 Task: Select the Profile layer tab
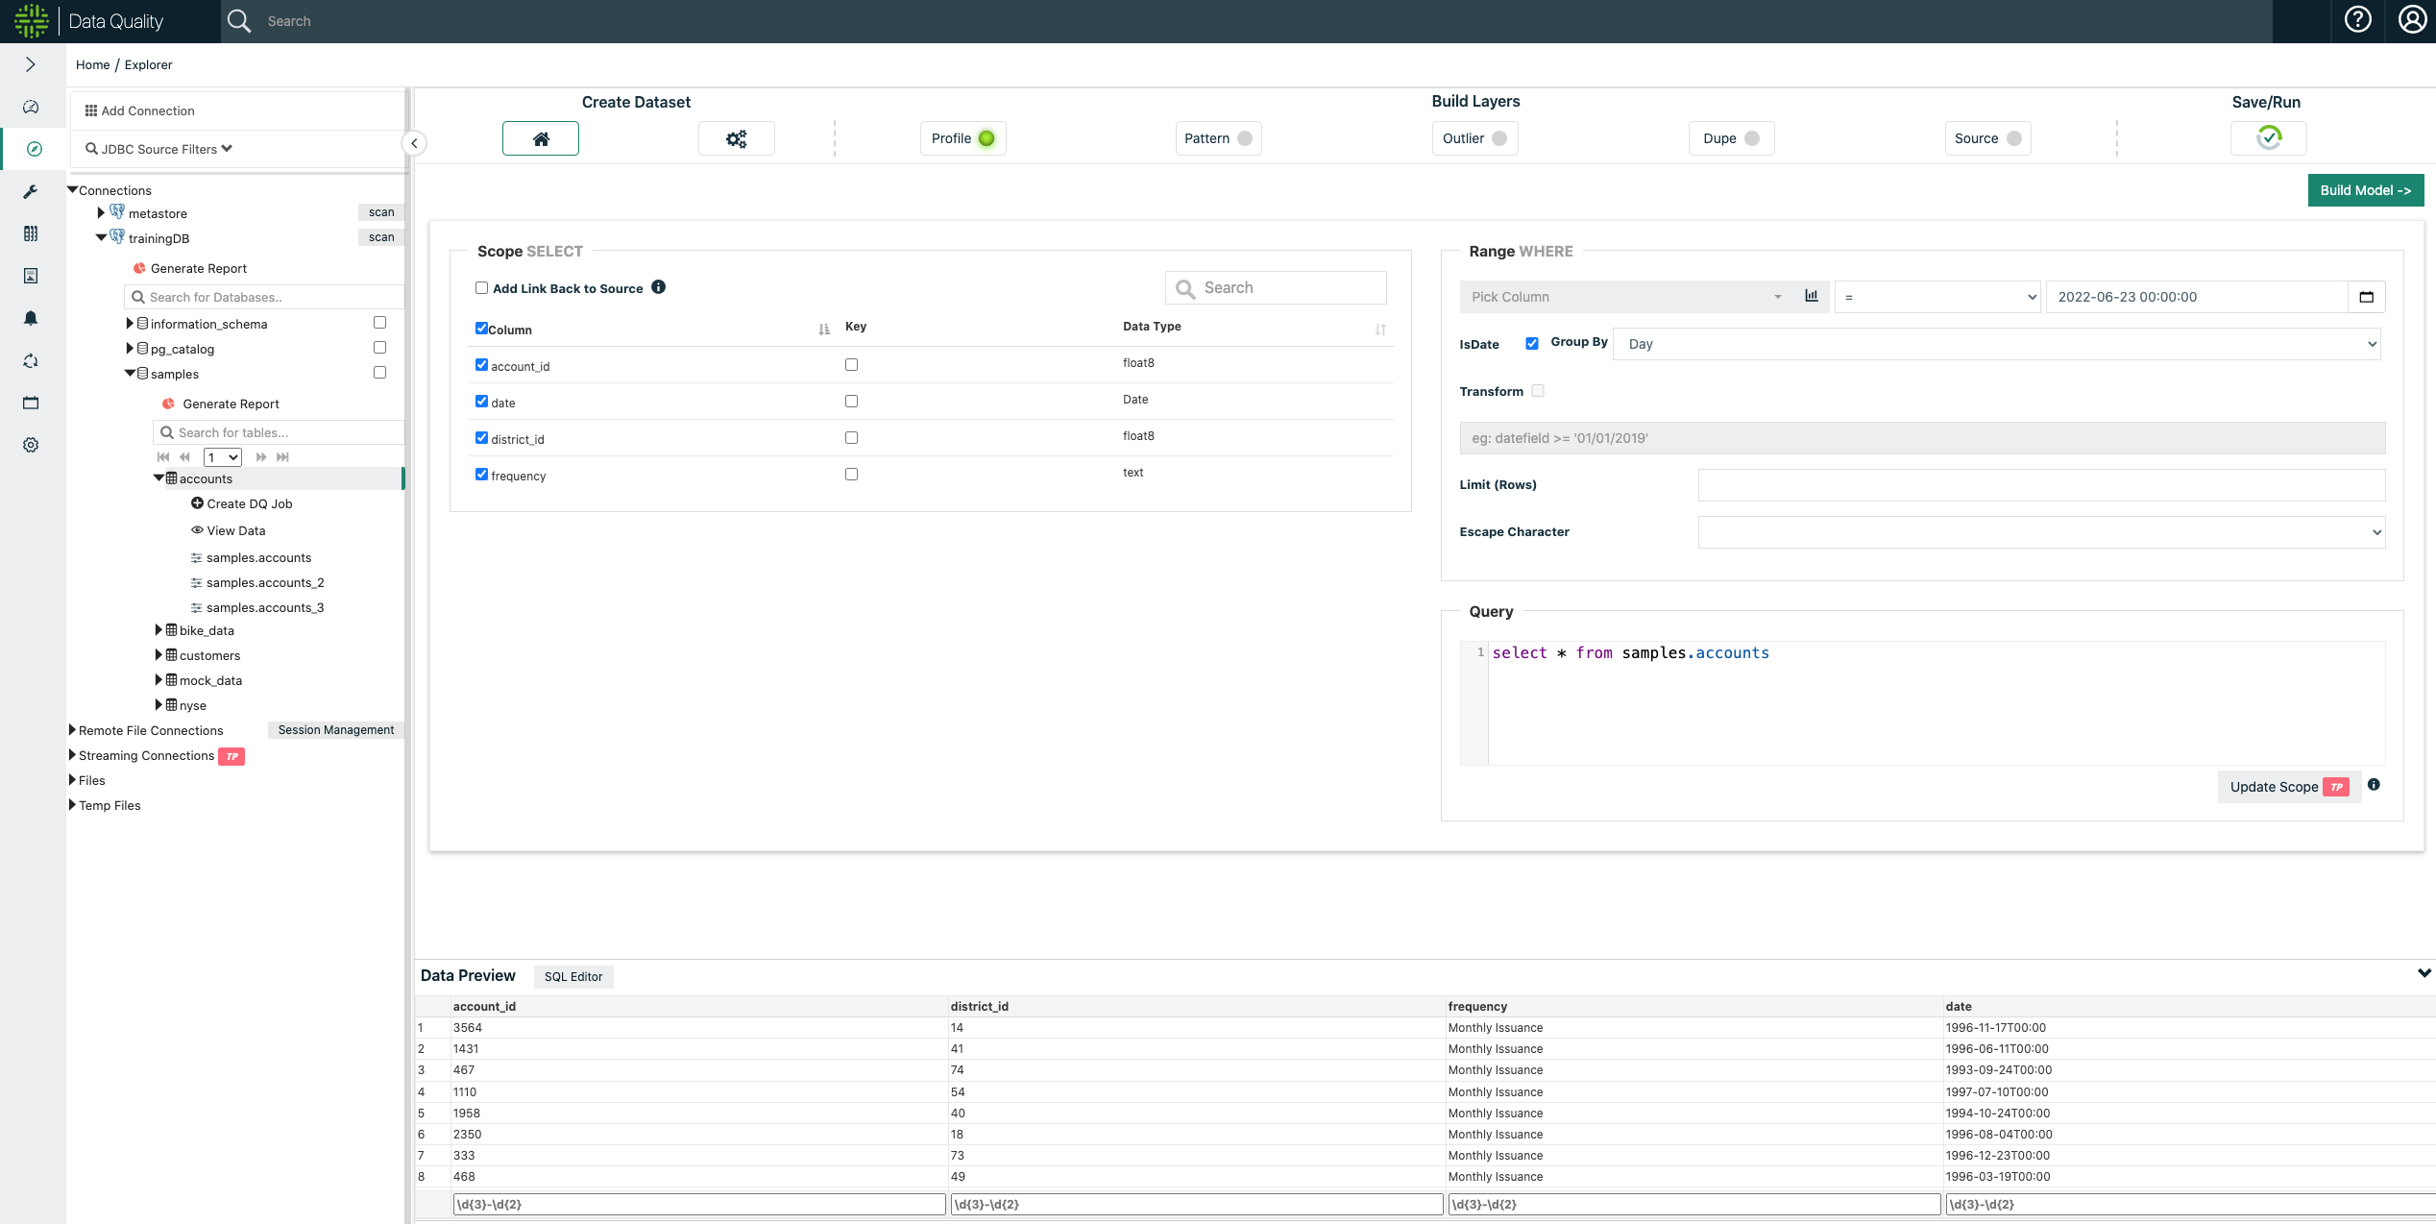962,138
